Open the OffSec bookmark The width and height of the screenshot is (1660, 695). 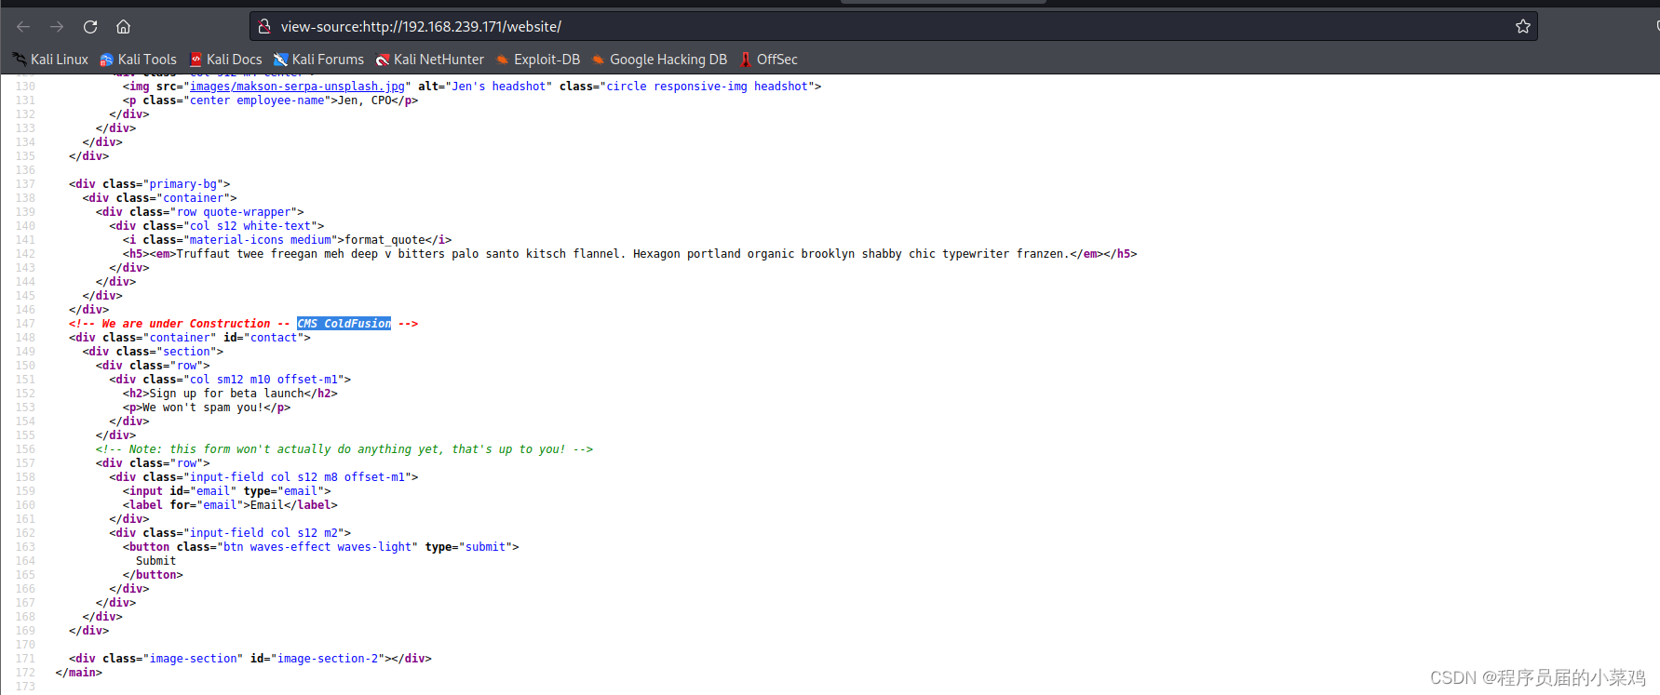tap(768, 60)
